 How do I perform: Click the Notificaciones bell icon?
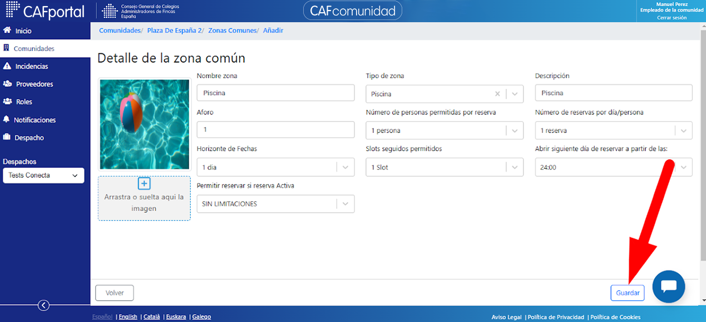[7, 119]
